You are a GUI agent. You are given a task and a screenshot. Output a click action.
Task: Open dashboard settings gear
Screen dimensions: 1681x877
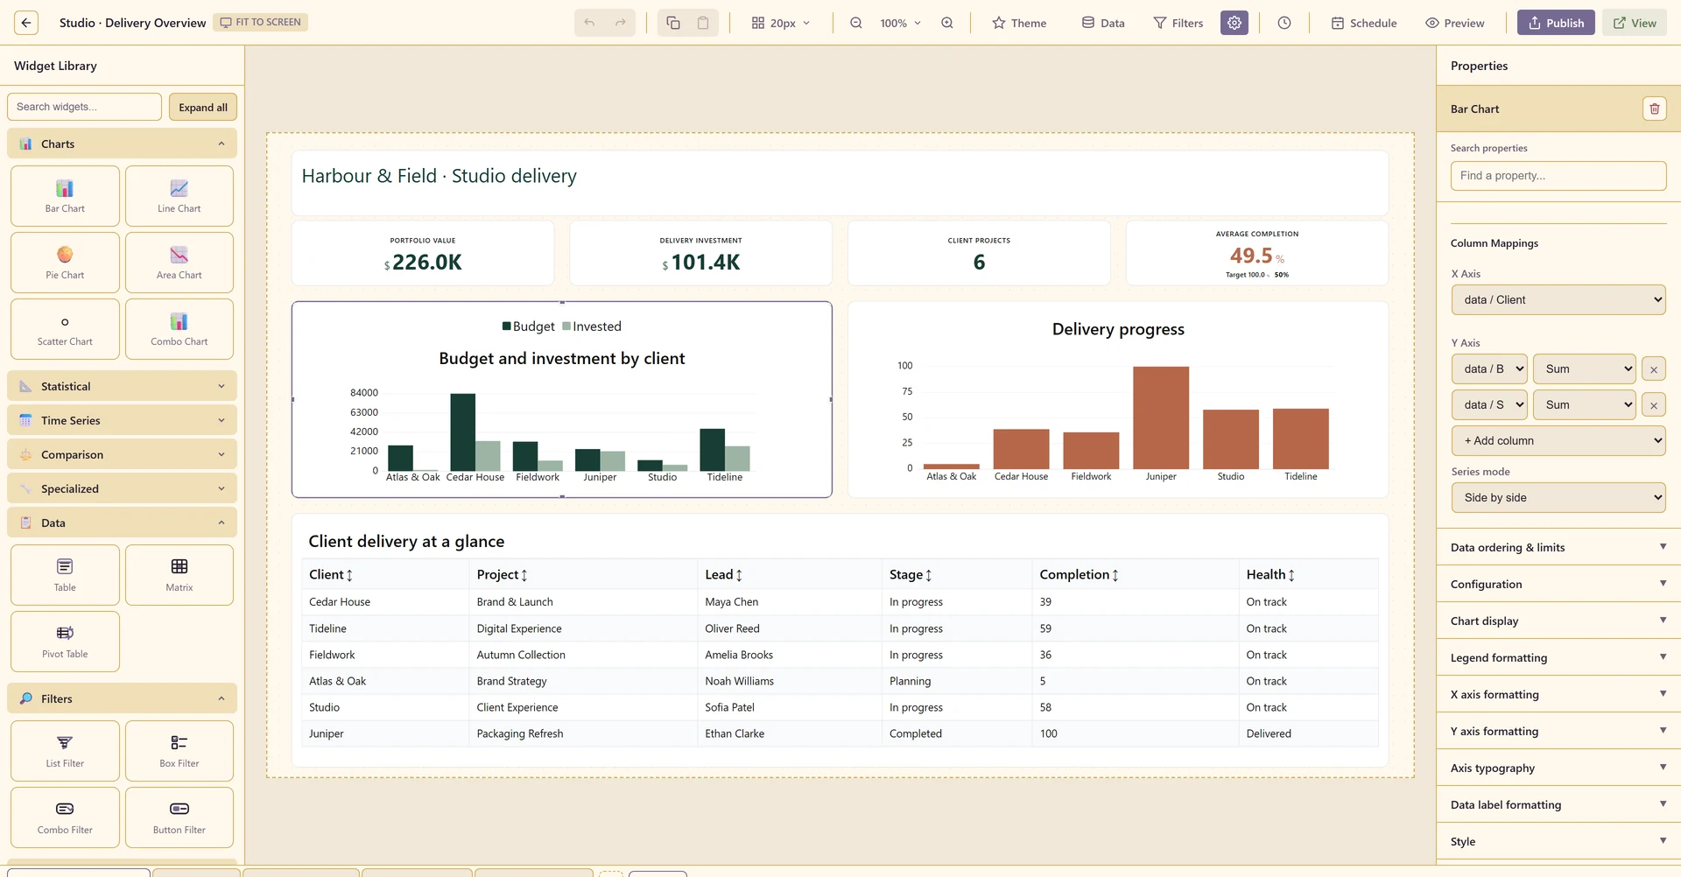(1234, 23)
